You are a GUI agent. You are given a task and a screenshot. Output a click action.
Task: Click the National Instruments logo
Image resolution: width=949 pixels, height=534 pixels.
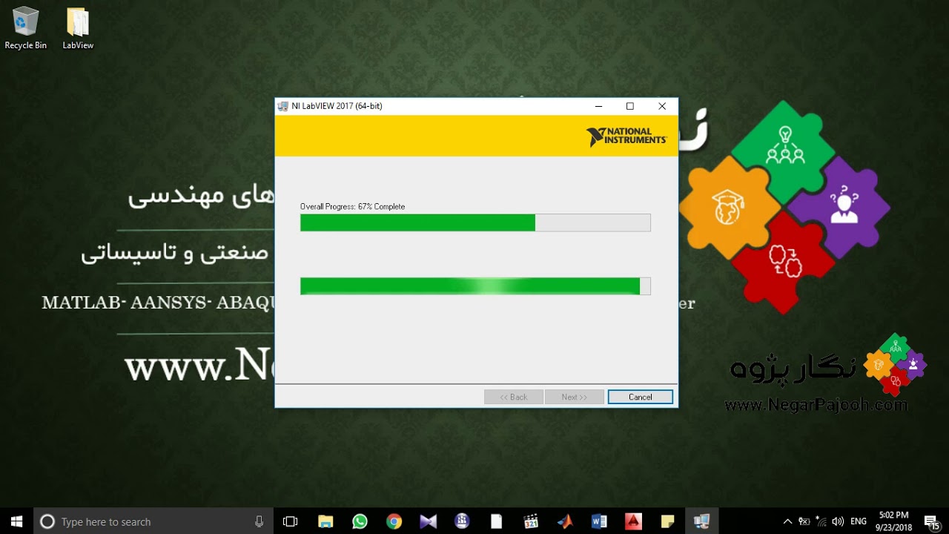pos(626,136)
